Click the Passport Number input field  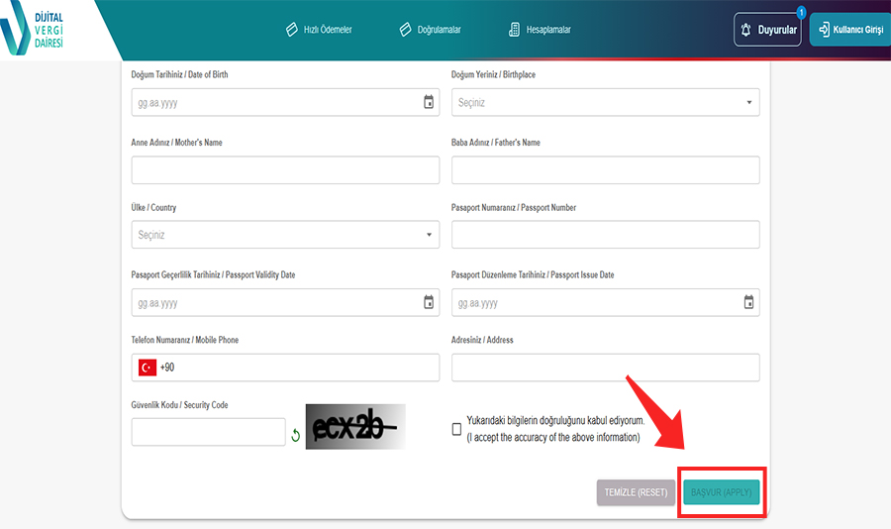605,235
